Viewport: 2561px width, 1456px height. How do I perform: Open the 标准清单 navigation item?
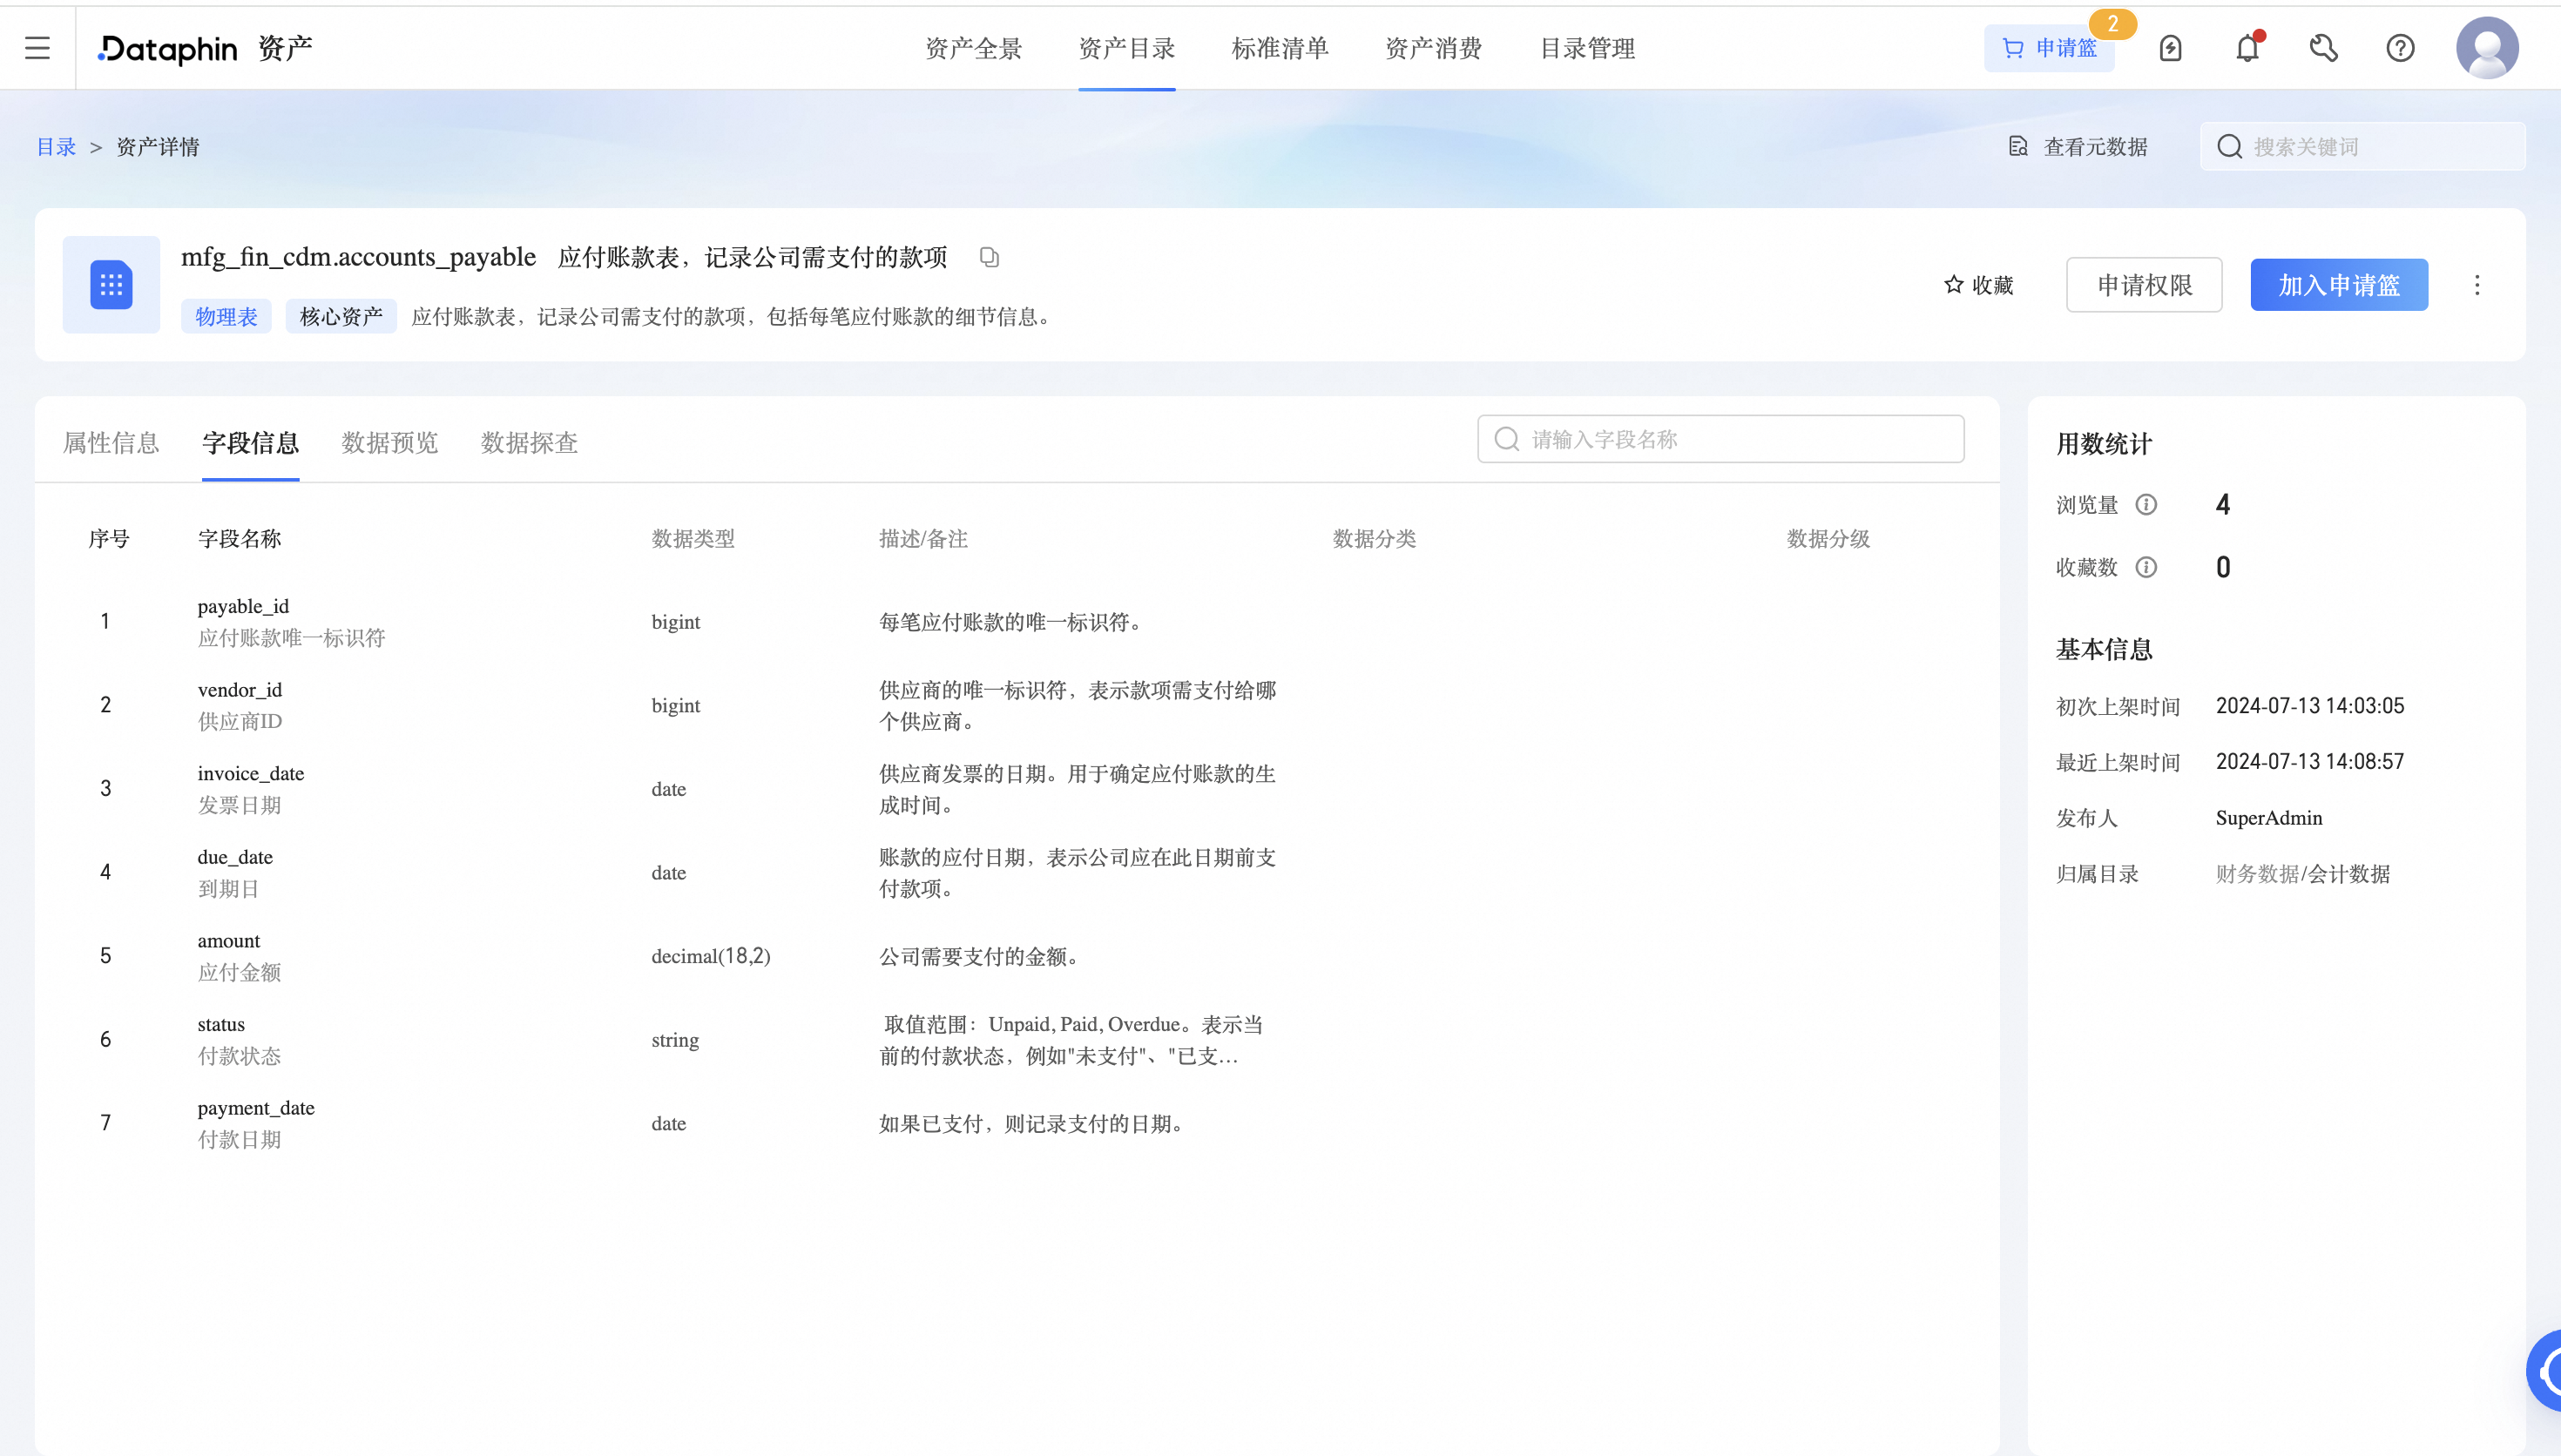(x=1280, y=47)
